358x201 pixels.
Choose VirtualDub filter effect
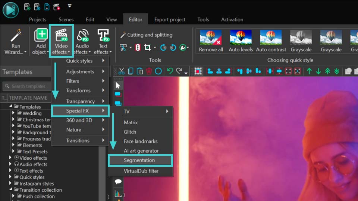tap(141, 171)
